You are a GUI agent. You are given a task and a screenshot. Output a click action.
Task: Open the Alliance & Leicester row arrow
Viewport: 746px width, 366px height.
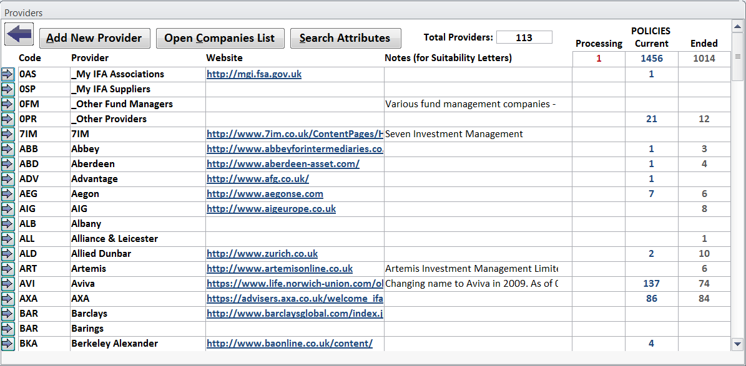pyautogui.click(x=9, y=239)
